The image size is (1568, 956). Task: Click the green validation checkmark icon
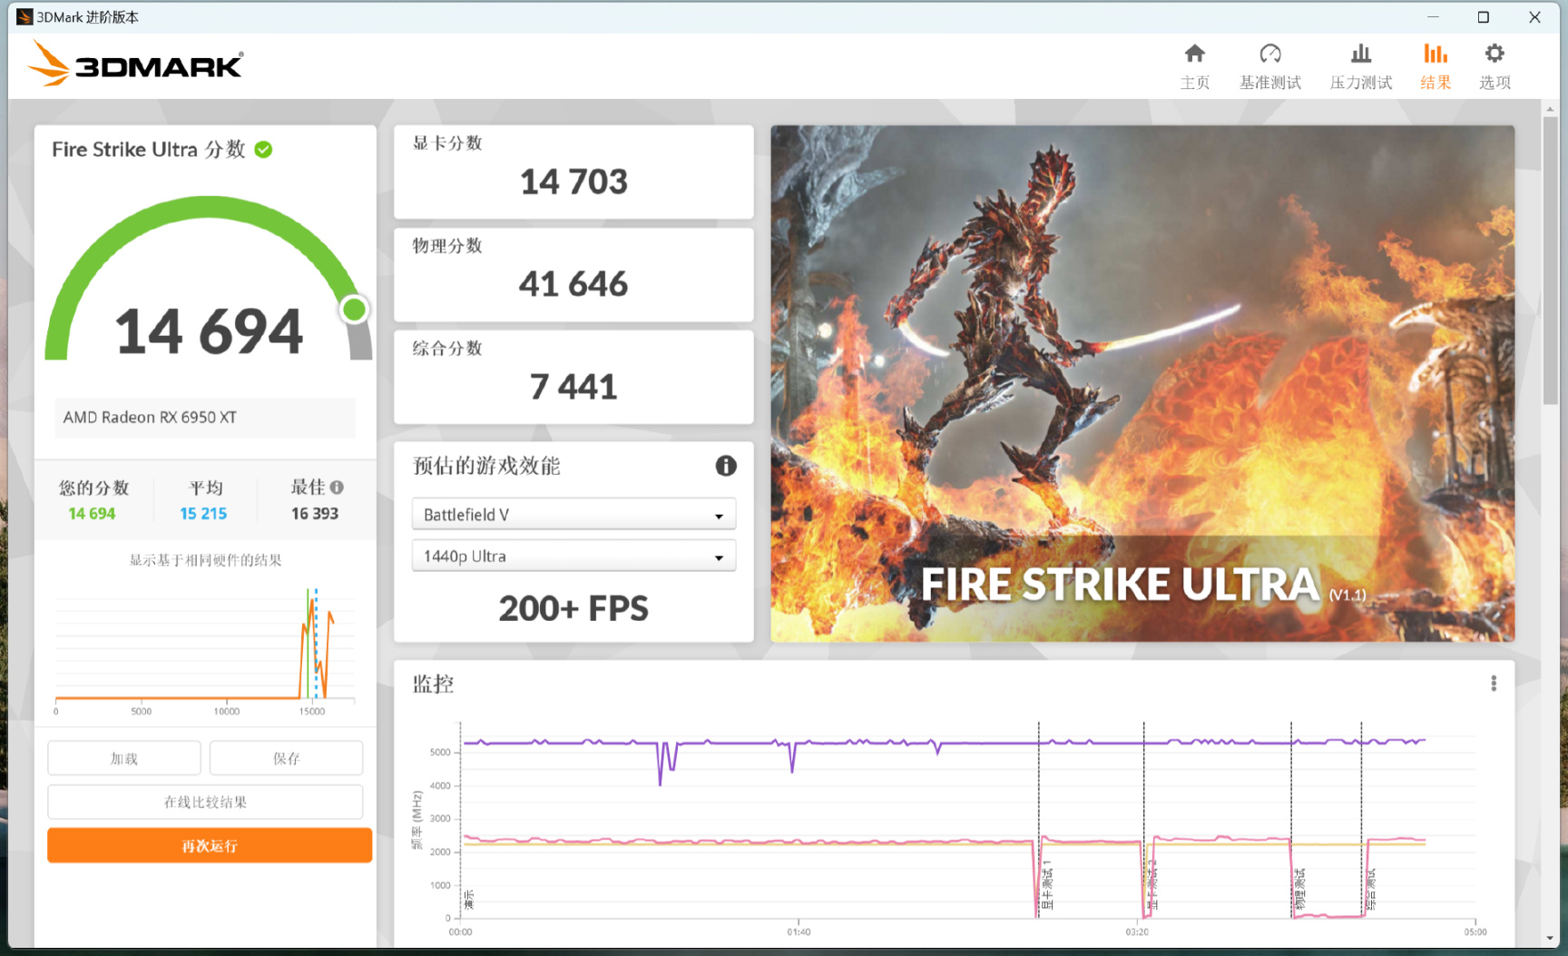pos(264,150)
